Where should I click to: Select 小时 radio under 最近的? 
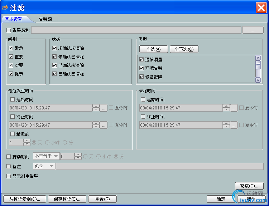tap(47, 142)
